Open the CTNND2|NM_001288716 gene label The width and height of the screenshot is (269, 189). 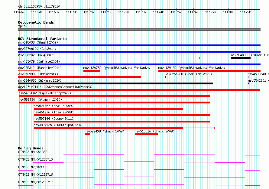35,174
